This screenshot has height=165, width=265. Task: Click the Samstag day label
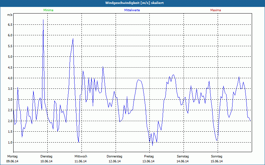[x=183, y=156]
